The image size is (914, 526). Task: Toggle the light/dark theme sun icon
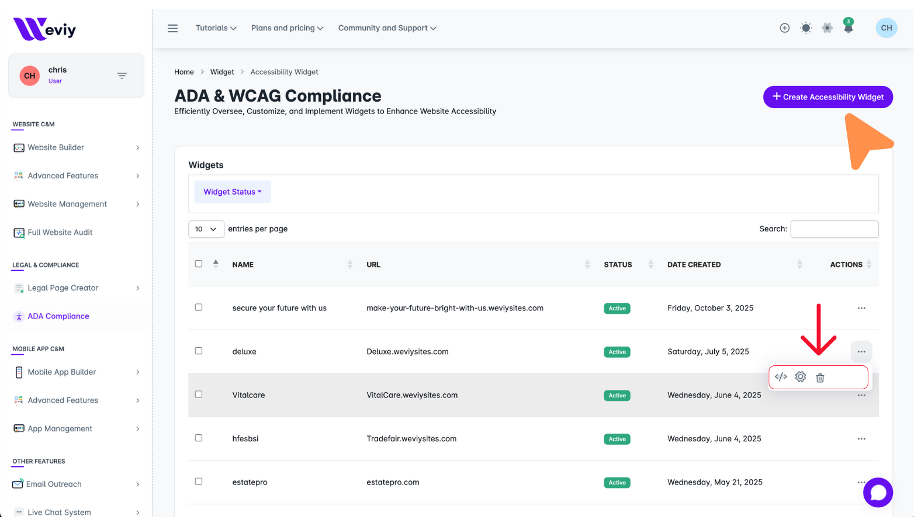[806, 28]
